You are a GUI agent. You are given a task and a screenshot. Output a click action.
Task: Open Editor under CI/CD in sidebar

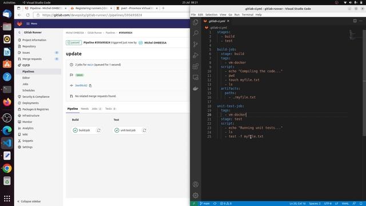26,78
